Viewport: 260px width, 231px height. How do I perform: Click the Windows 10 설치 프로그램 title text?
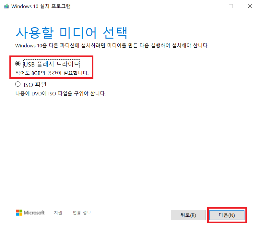tap(41, 6)
